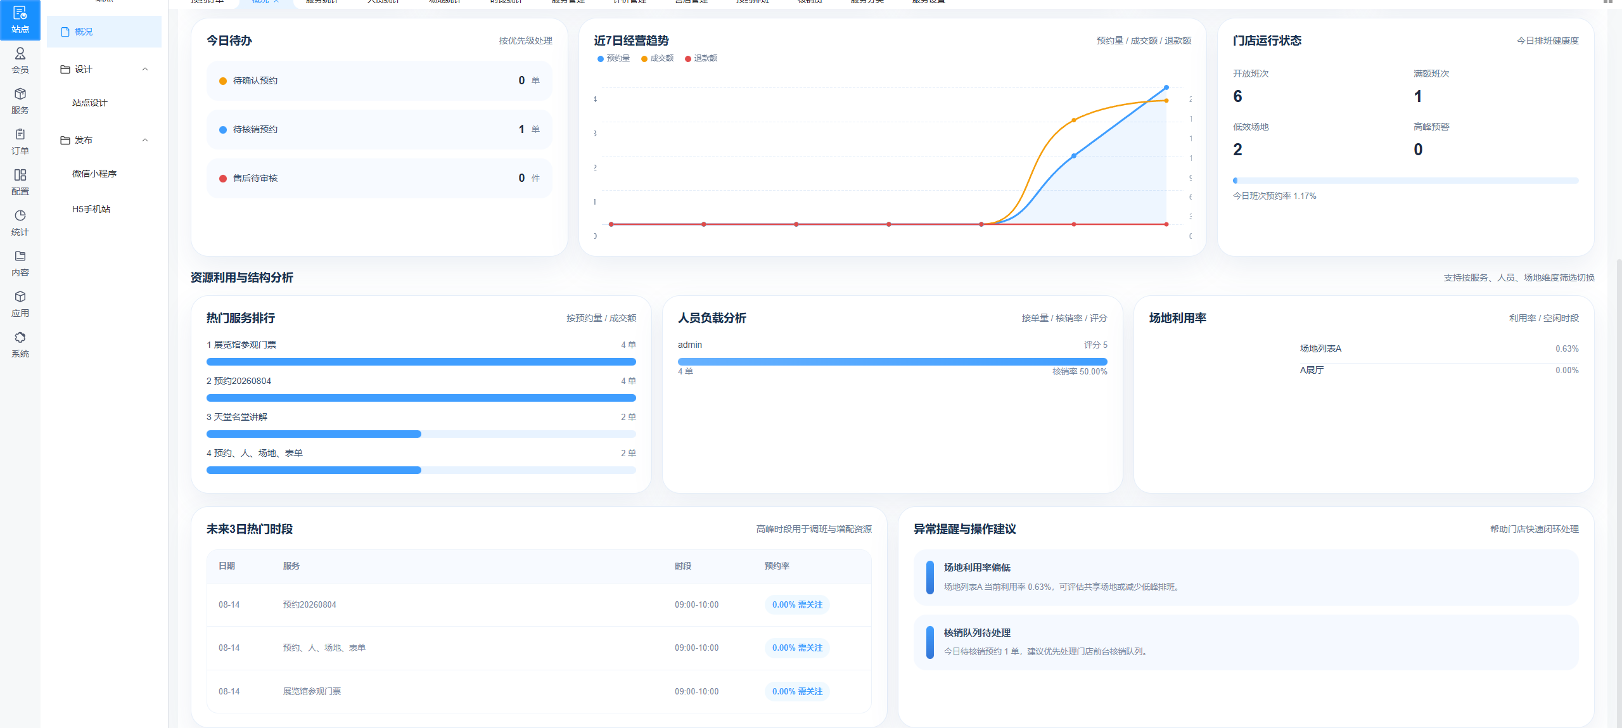Click the red dot beside 售后待审核
Screen dimensions: 1622x728
[223, 179]
